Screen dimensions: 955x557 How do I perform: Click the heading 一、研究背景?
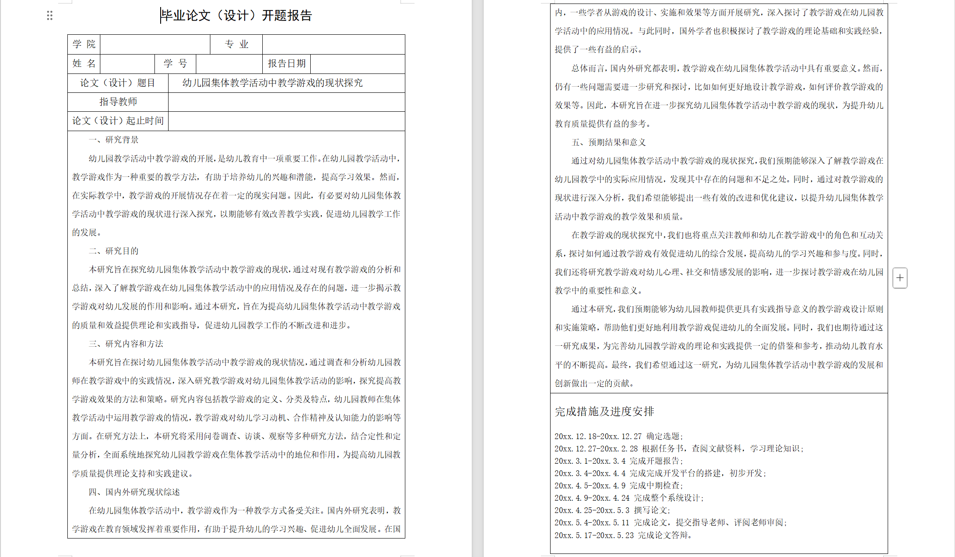[x=114, y=140]
